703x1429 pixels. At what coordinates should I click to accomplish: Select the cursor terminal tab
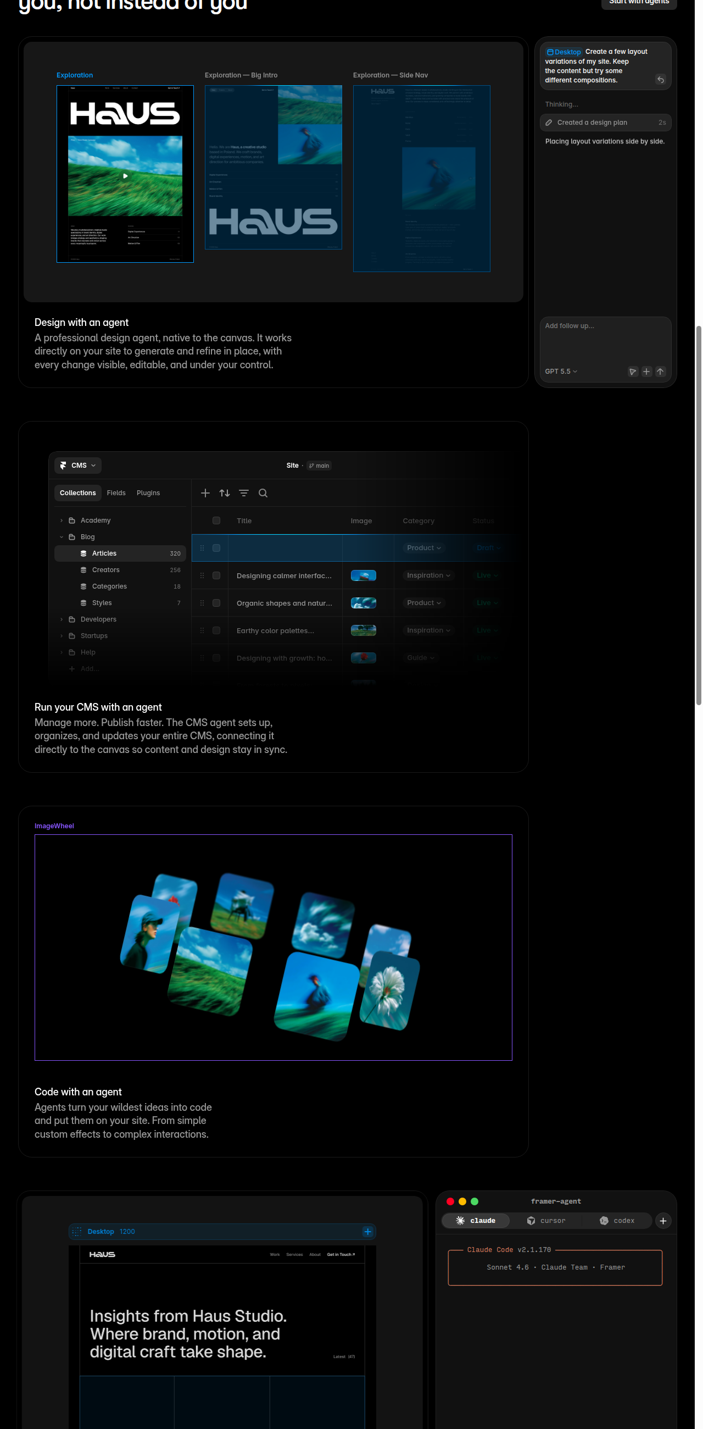coord(546,1221)
